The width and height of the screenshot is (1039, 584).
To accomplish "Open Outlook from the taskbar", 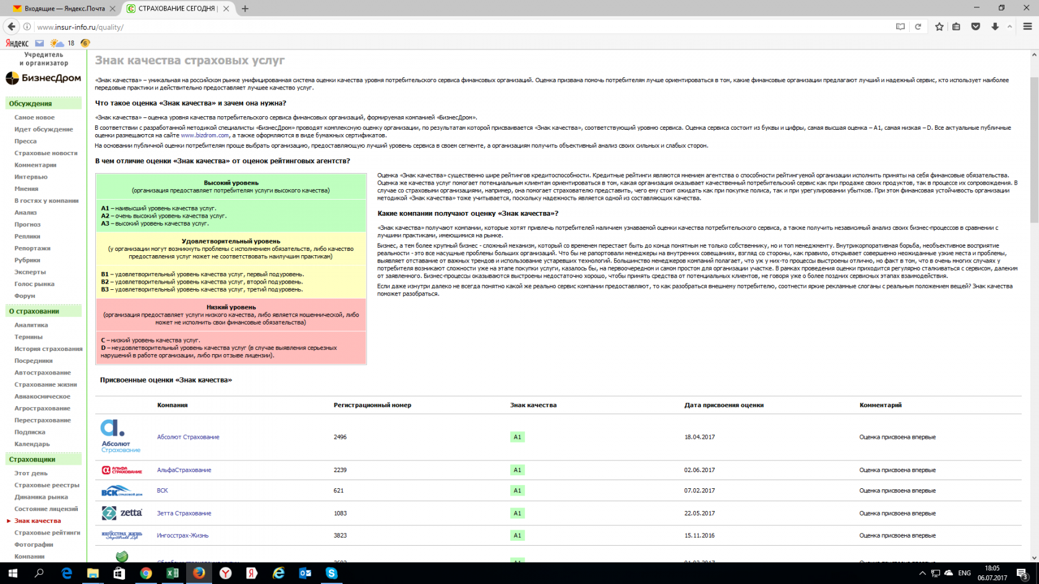I will 305,573.
